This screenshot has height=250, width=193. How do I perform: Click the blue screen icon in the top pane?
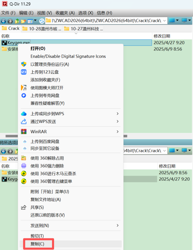click(x=172, y=20)
